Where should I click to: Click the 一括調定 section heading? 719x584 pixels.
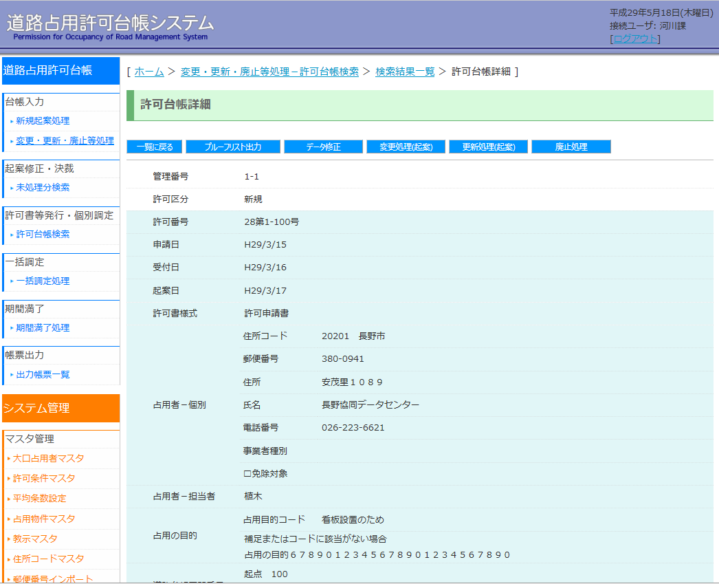pyautogui.click(x=24, y=262)
